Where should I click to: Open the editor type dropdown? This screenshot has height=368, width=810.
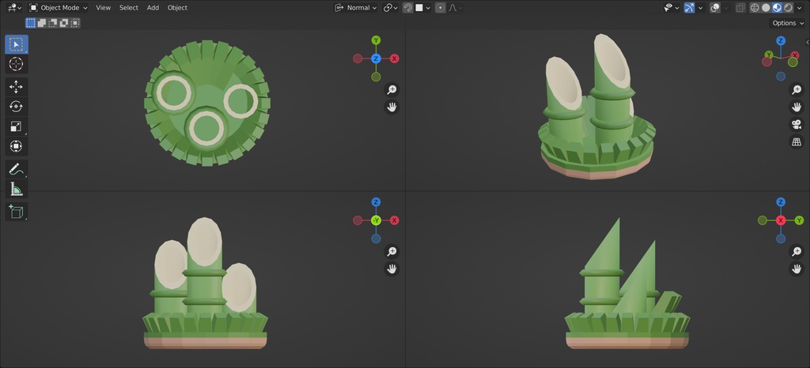[x=14, y=8]
